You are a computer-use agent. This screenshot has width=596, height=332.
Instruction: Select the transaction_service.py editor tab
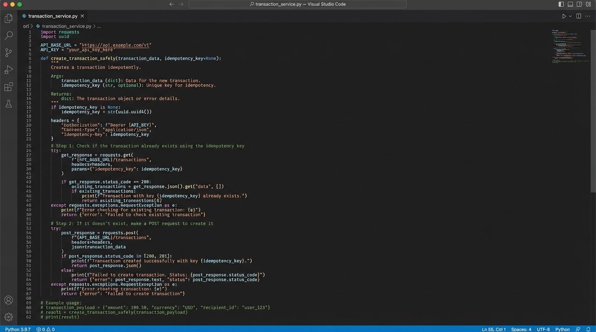tap(52, 16)
